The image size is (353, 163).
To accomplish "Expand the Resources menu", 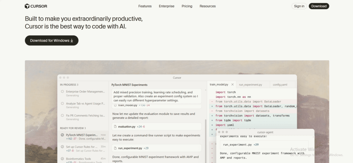I will point(208,6).
